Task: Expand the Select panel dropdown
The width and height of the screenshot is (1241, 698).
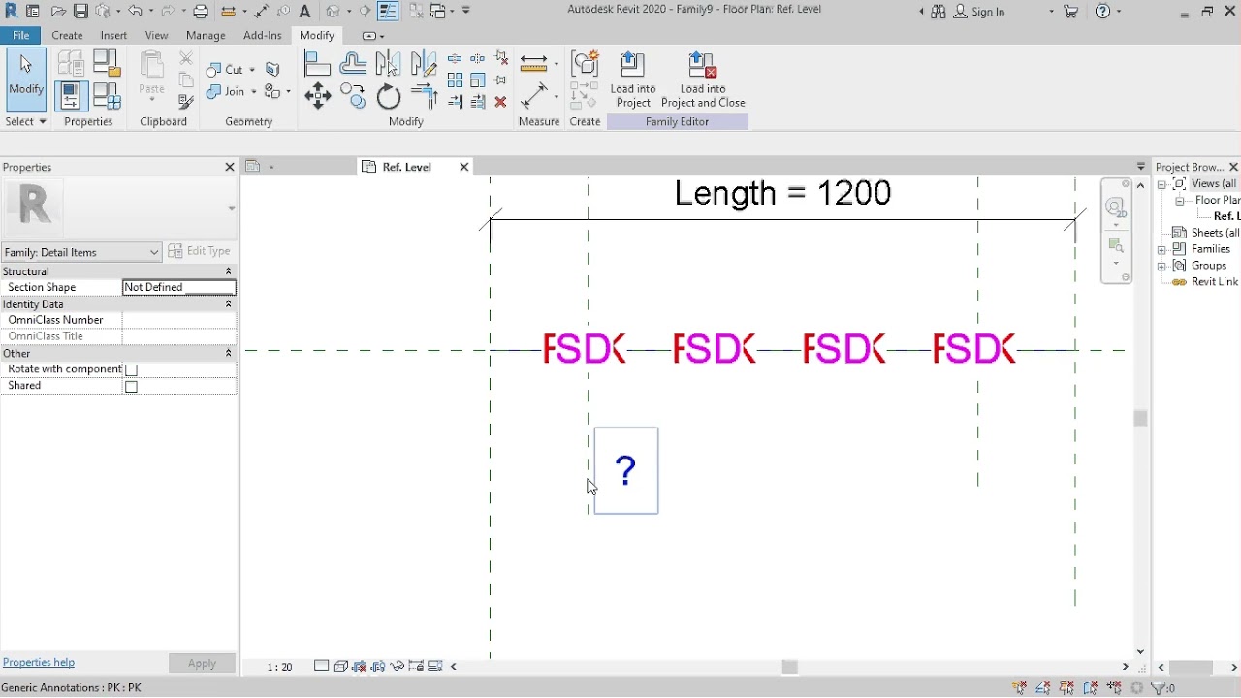Action: (x=26, y=122)
